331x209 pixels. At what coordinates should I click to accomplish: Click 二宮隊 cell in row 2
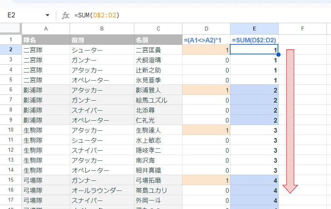46,50
